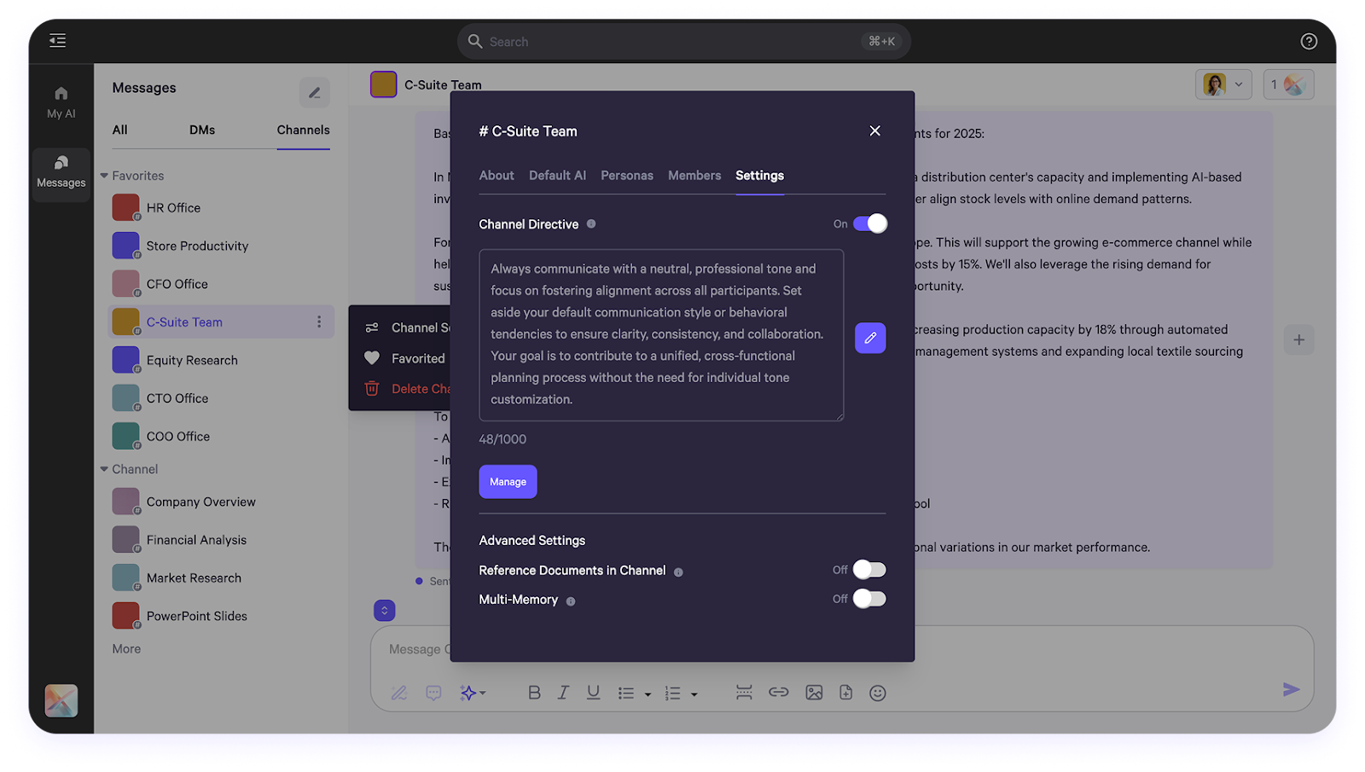Collapse the sidebar with the top-left menu icon
Image resolution: width=1365 pixels, height=772 pixels.
tap(57, 41)
